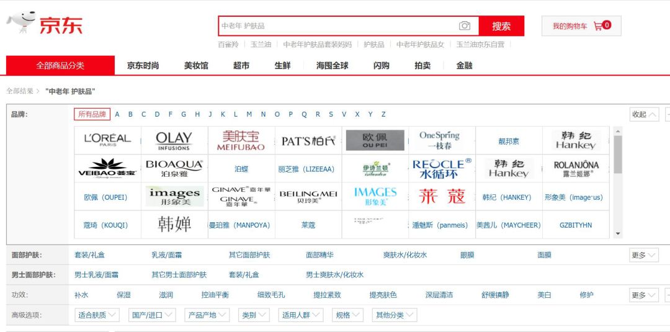Image resolution: width=670 pixels, height=332 pixels.
Task: Choose the PAT'S 柏氏 brand logo
Action: click(308, 140)
